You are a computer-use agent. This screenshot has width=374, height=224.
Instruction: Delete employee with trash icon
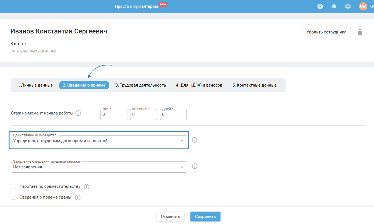point(360,32)
